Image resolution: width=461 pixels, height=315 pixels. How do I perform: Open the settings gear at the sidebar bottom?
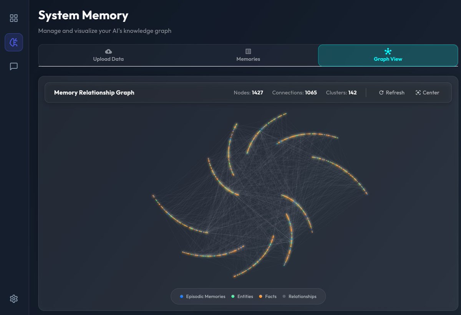[x=14, y=299]
